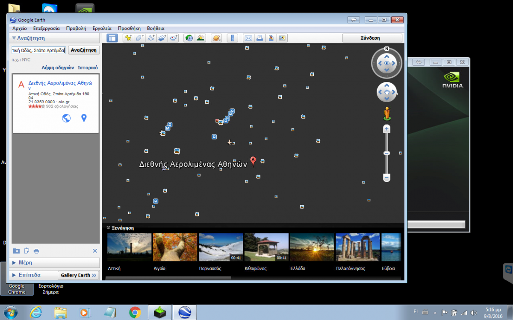Click the Print icon in the toolbar
Image resolution: width=513 pixels, height=320 pixels.
tap(259, 38)
